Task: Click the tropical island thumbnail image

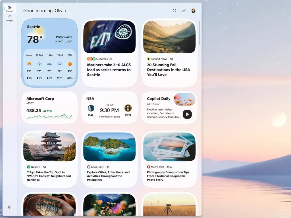Action: [109, 147]
